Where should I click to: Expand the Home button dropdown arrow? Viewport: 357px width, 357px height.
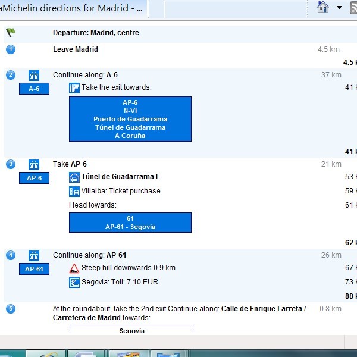(339, 7)
